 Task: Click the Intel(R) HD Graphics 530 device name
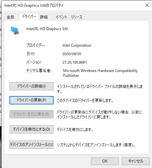[47, 29]
